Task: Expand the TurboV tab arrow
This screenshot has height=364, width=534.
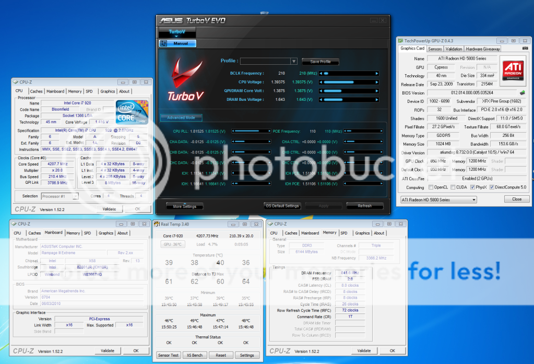Action: [176, 36]
